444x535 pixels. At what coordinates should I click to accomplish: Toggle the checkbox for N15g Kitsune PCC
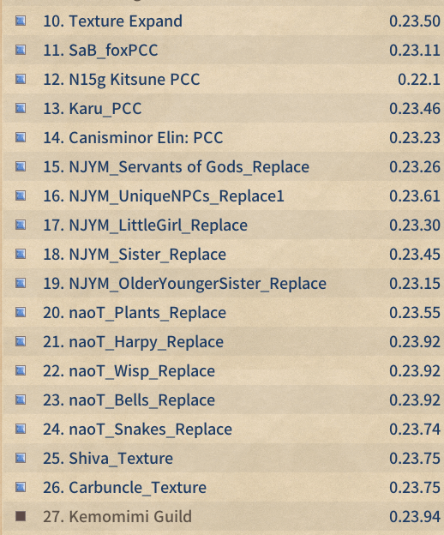coord(21,80)
